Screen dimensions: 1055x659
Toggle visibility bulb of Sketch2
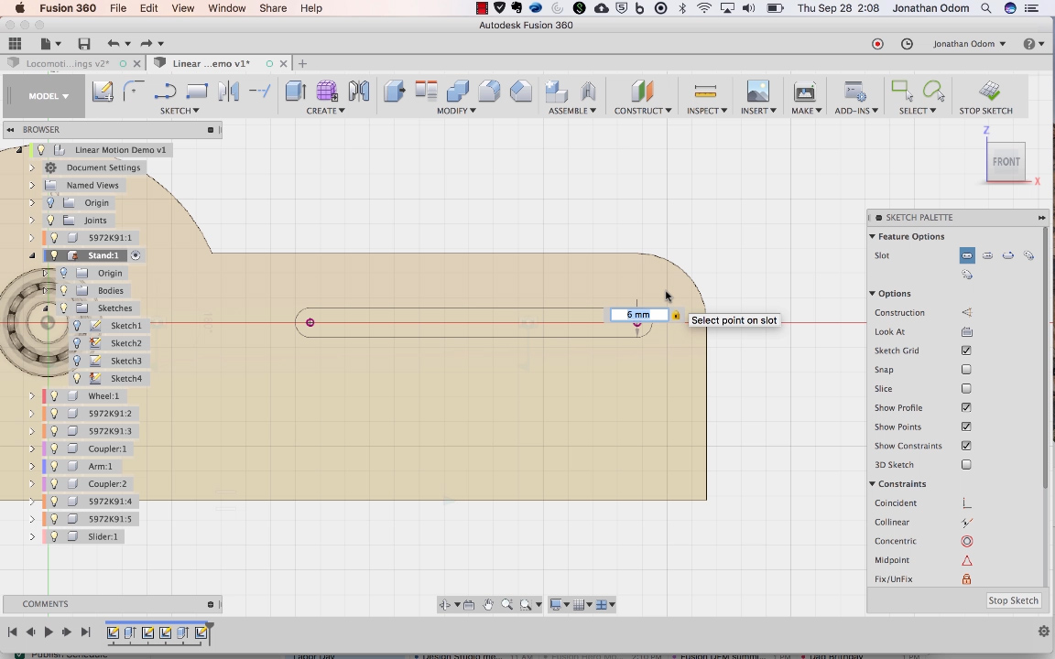(x=77, y=343)
